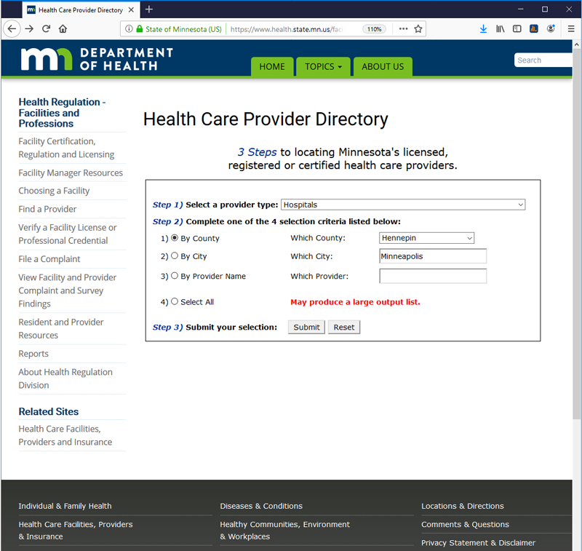Click the page vertical scrollbar thumb
The width and height of the screenshot is (582, 551).
576,234
